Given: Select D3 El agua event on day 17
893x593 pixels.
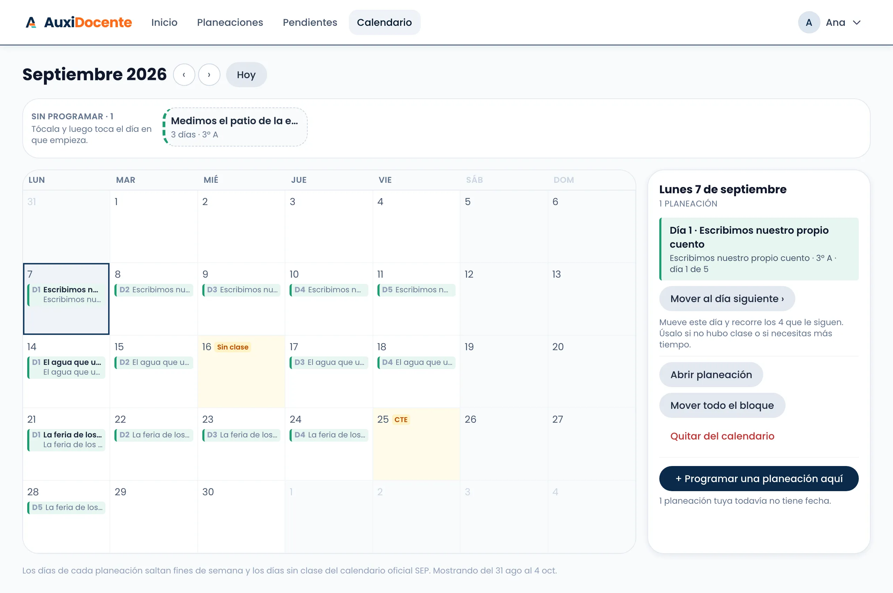Looking at the screenshot, I should [329, 363].
